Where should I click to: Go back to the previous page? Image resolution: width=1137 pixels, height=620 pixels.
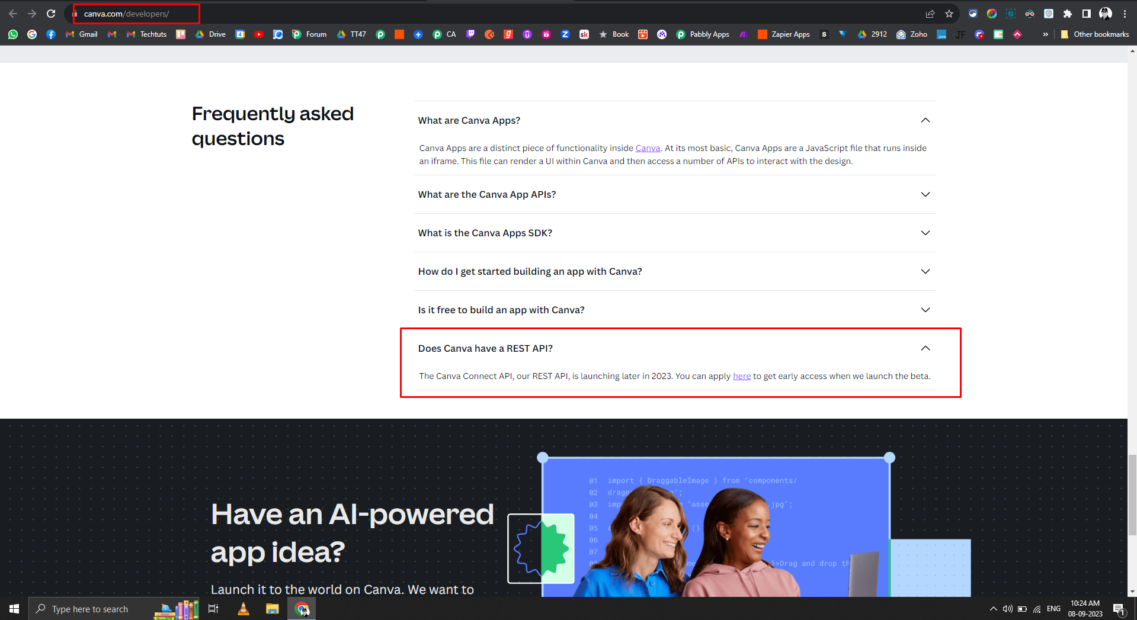click(13, 14)
